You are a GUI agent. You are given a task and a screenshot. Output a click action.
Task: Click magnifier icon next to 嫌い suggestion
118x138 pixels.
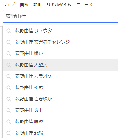pos(9,54)
